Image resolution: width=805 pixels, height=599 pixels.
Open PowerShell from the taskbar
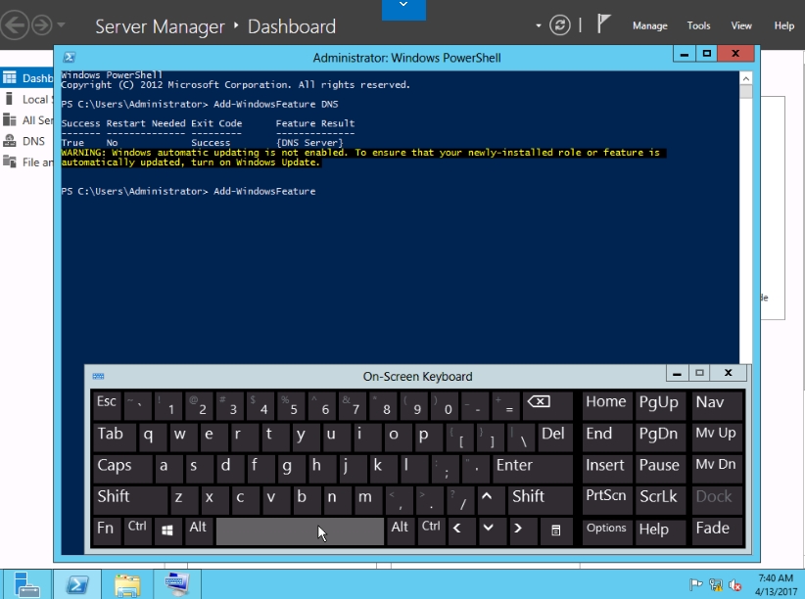(77, 584)
